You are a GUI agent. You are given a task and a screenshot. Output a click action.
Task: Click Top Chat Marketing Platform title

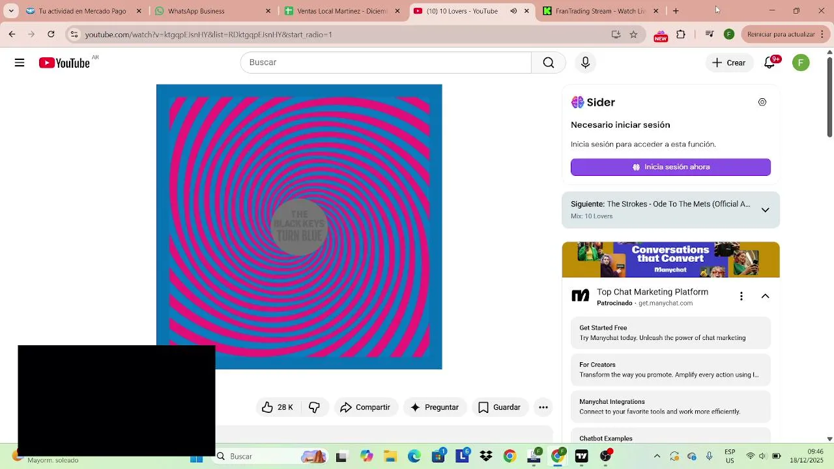coord(652,292)
